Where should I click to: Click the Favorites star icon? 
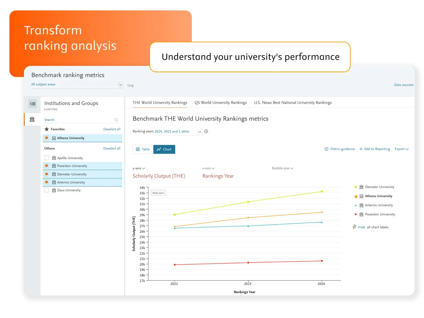click(46, 129)
